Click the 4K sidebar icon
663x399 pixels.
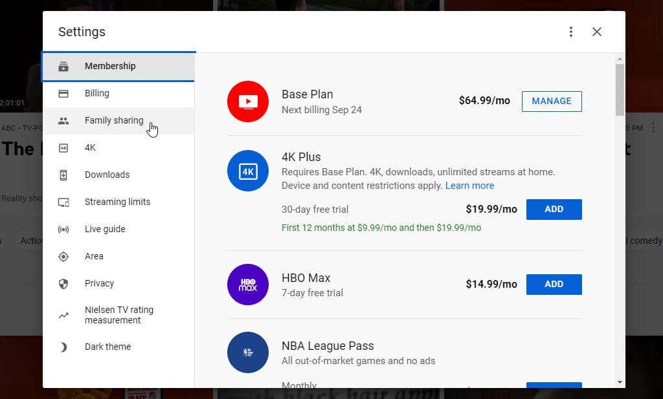63,147
